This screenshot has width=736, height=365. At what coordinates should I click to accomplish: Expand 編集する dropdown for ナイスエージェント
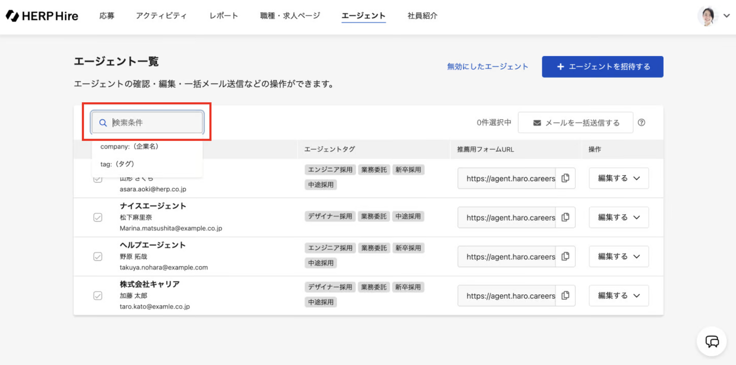pos(618,218)
